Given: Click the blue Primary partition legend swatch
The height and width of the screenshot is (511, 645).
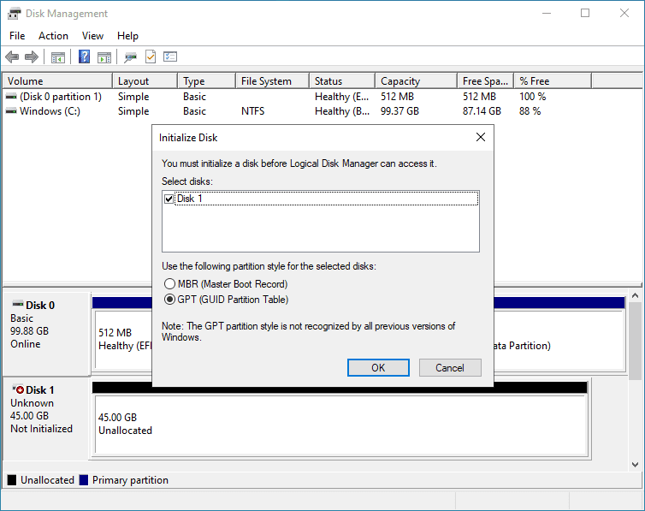Looking at the screenshot, I should [x=84, y=480].
